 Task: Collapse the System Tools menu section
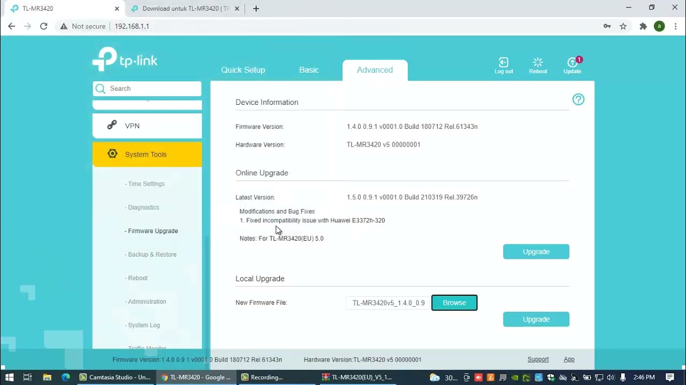[x=147, y=155]
